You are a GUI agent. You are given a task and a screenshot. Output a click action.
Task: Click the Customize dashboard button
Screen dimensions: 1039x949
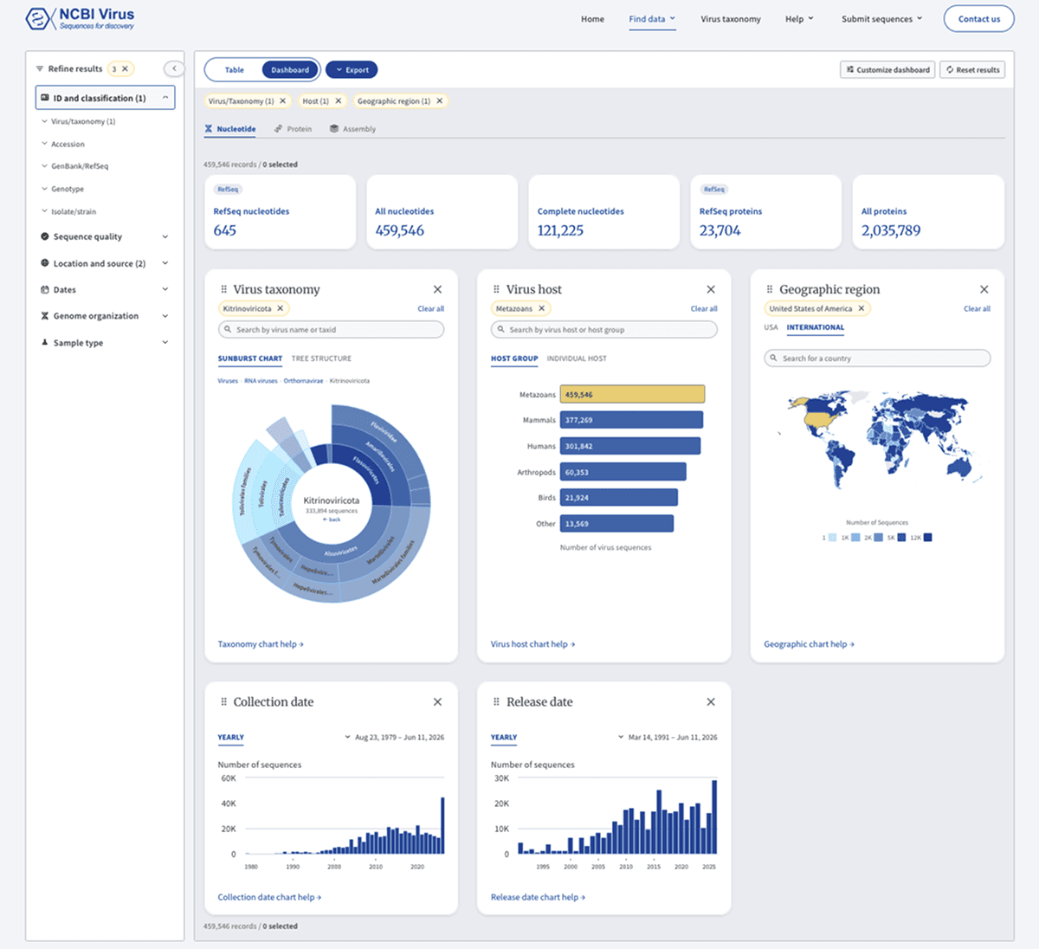pos(887,70)
